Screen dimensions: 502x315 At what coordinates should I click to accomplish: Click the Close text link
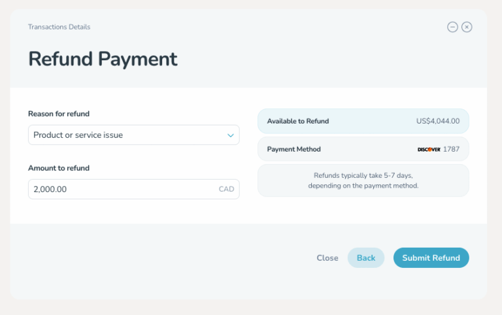[327, 258]
